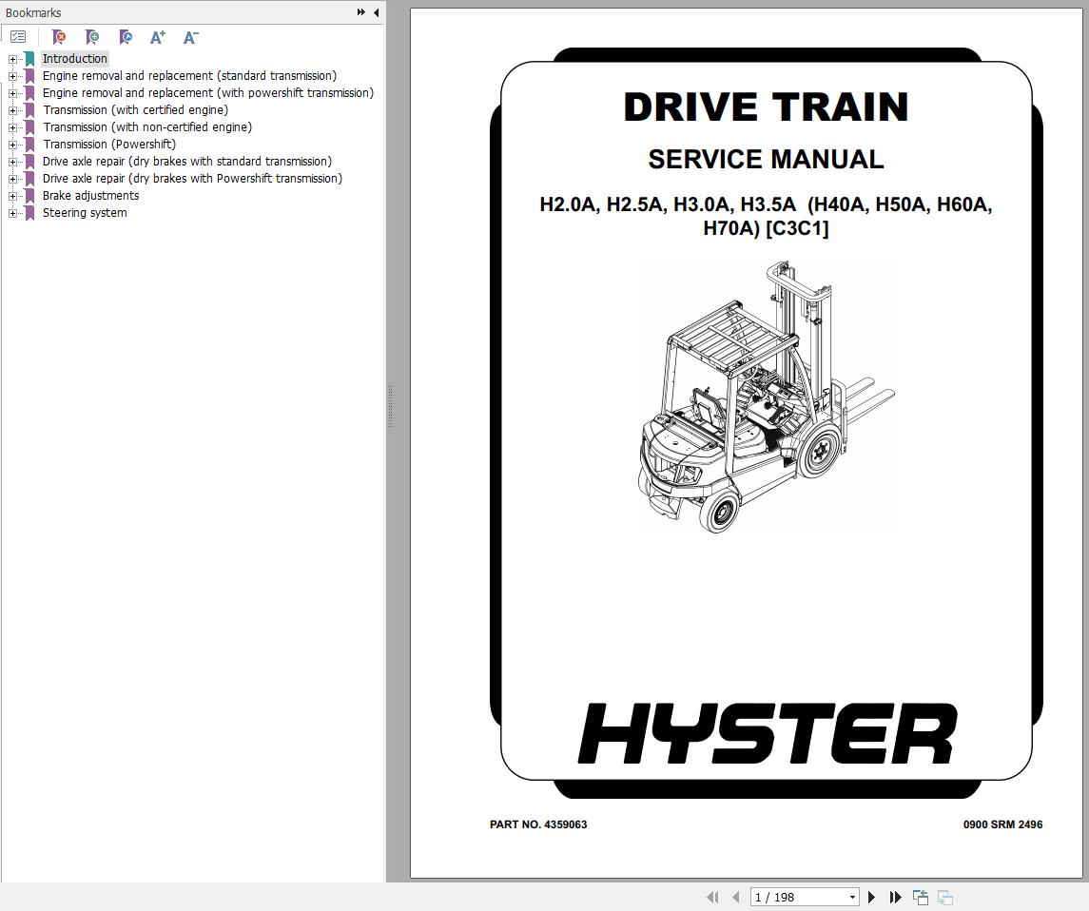Click the Transmission (Powershift) bookmark flag icon
Screen dimensions: 1089x911
[29, 145]
